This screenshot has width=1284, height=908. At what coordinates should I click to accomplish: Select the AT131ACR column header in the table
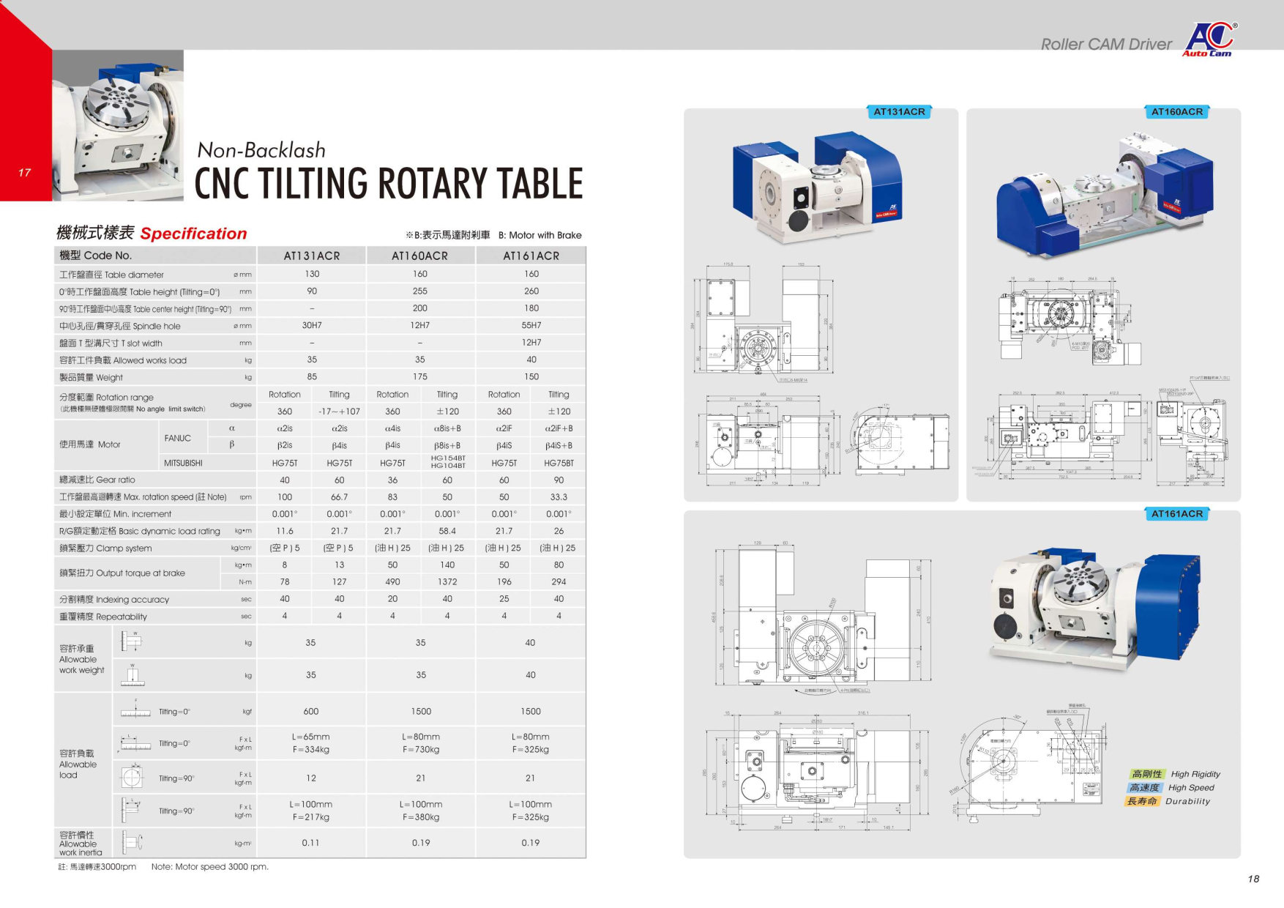tap(312, 256)
